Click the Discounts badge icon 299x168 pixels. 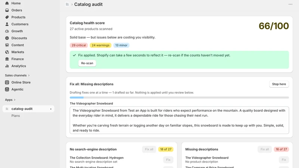click(x=7, y=38)
